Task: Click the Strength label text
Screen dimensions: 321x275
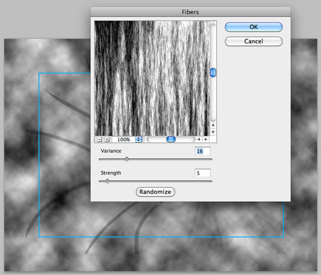Action: click(x=111, y=173)
